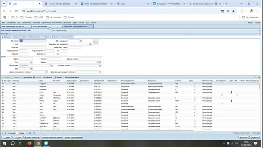The image size is (263, 148).
Task: Expand the Тип polis dropdown
Action: tap(31, 62)
